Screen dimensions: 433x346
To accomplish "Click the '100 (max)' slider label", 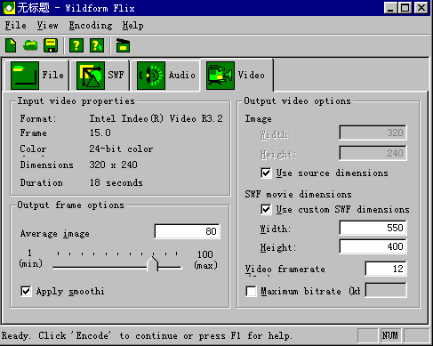I will click(x=205, y=260).
